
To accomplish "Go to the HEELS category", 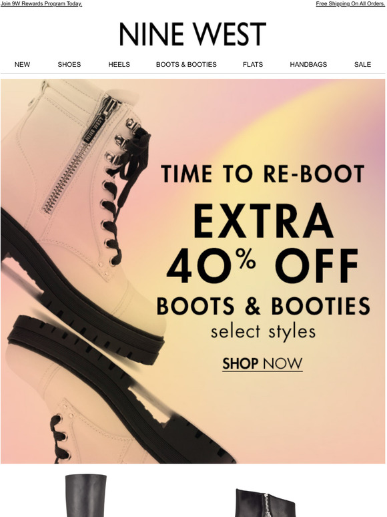I will (119, 65).
